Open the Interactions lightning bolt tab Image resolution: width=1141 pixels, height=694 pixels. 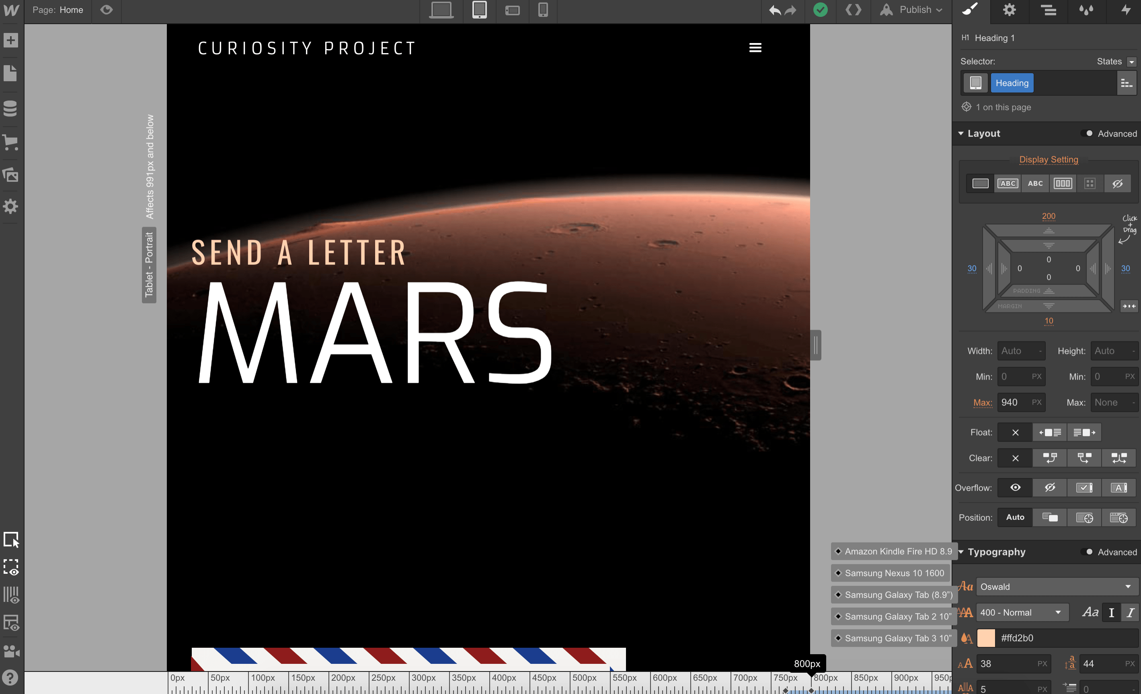click(x=1126, y=10)
